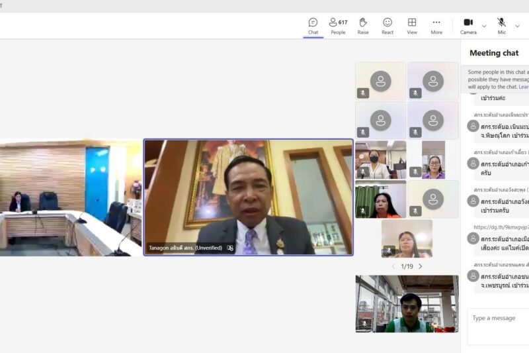
Task: Open the masked woman's video tile
Action: [x=381, y=160]
